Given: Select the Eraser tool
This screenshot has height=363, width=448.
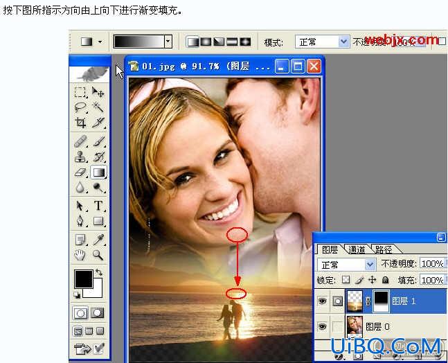Looking at the screenshot, I should pos(80,172).
